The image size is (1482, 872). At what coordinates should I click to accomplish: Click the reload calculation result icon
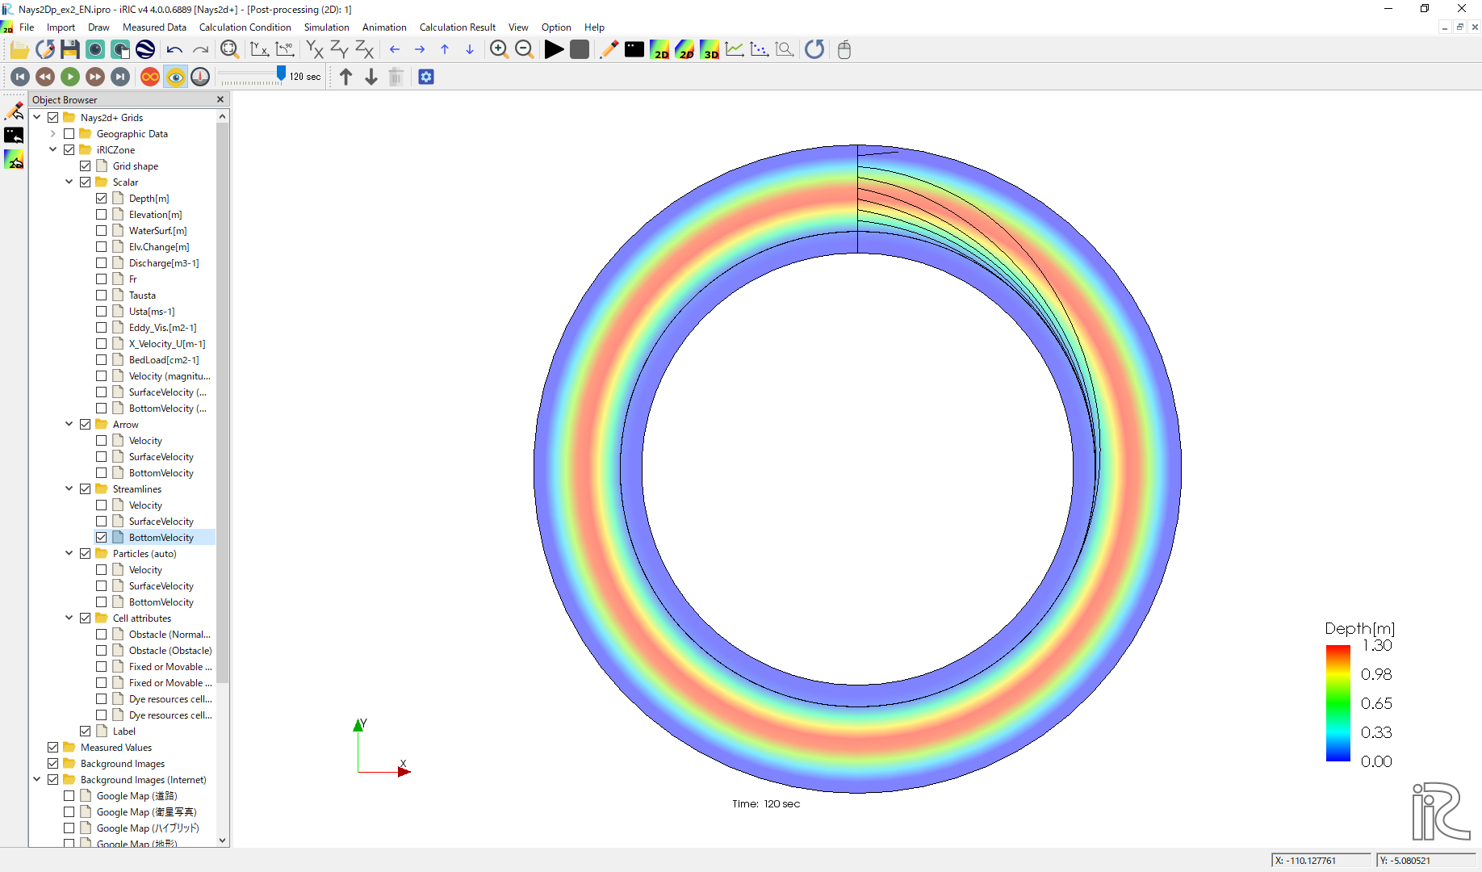click(814, 50)
